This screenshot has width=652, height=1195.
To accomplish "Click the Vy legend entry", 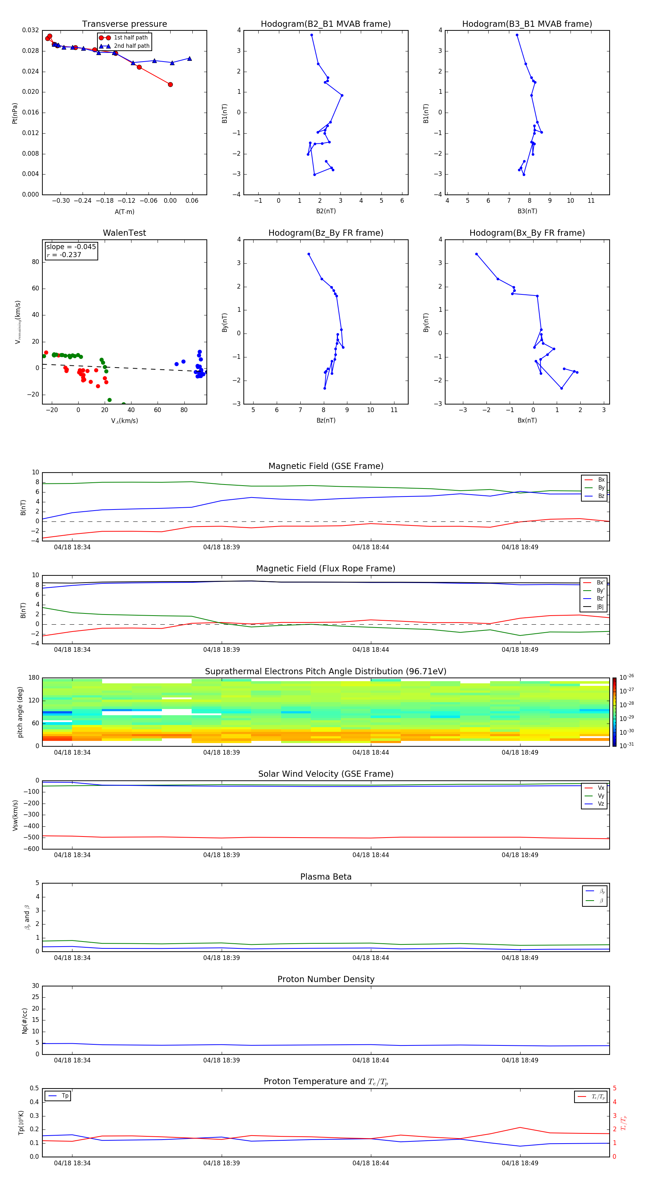I will (594, 796).
